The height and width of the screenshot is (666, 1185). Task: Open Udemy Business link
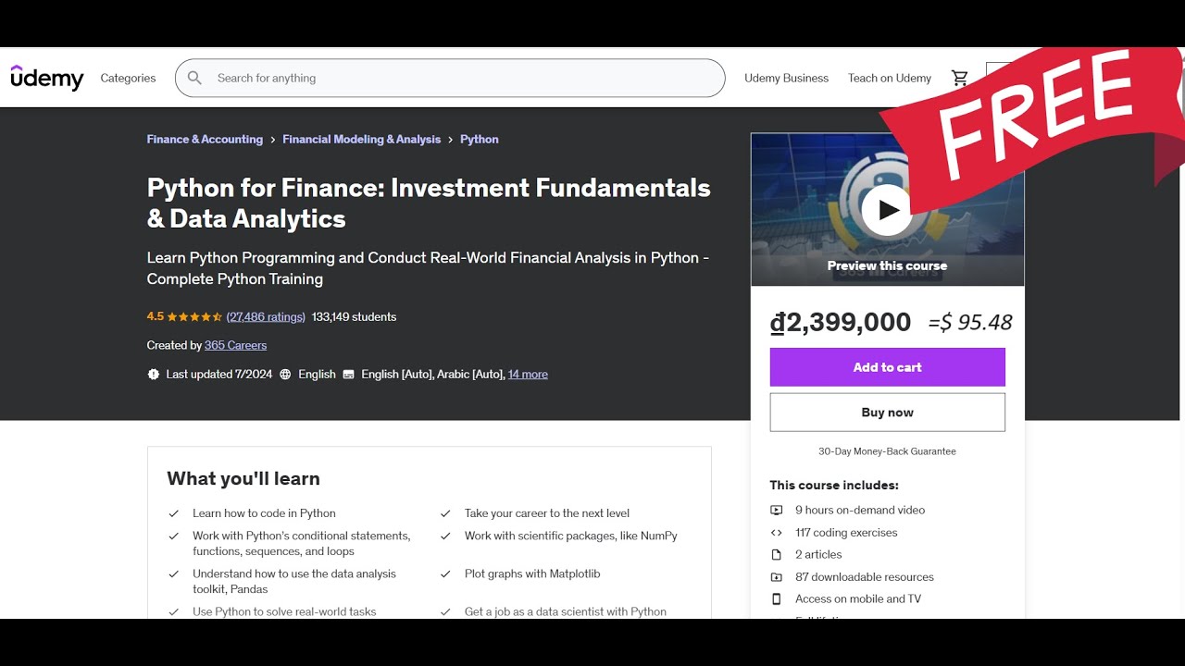click(x=786, y=78)
